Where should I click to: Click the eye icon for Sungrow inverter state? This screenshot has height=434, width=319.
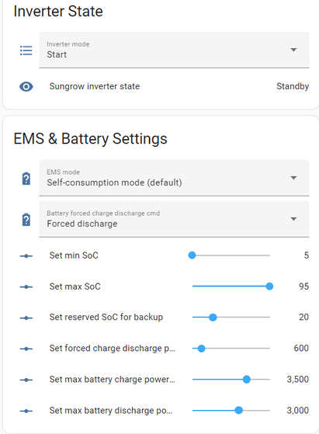coord(26,86)
